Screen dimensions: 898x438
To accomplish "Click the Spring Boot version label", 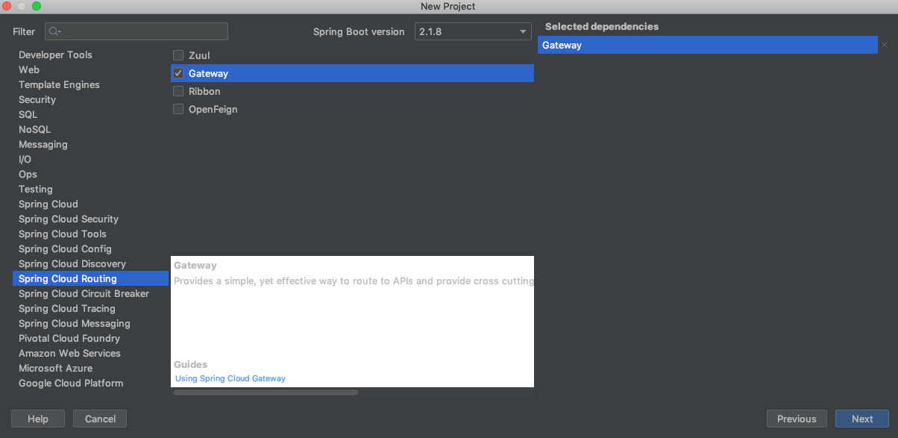I will (x=359, y=31).
